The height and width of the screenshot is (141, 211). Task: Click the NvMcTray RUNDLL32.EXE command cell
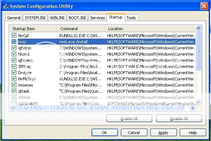pos(80,79)
